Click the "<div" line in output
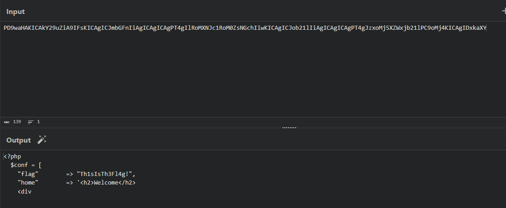 pos(24,192)
